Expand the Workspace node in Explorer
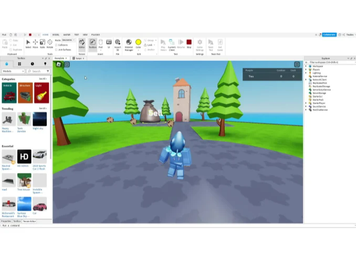 click(306, 66)
